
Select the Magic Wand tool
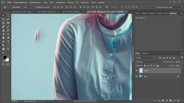point(8,19)
